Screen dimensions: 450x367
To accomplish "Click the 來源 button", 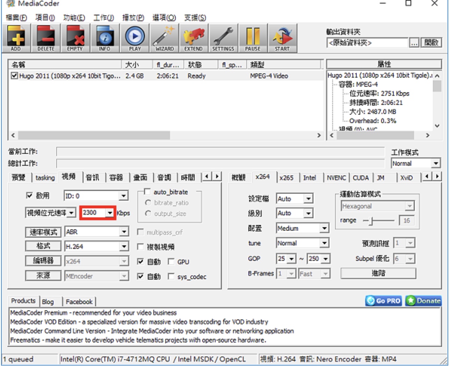I will click(x=43, y=275).
